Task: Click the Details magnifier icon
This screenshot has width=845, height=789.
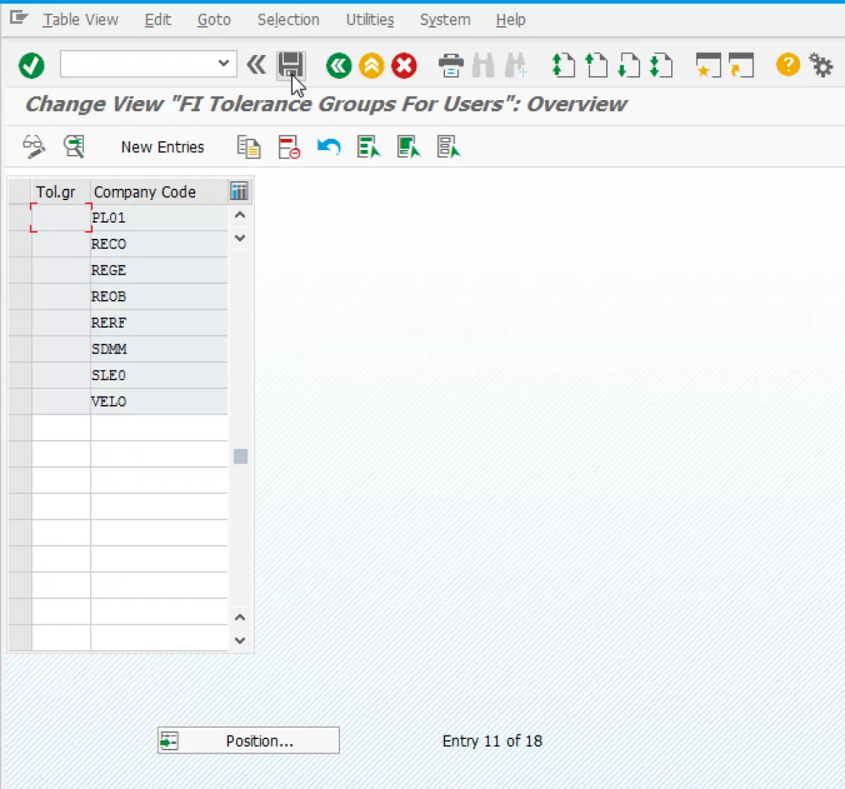Action: (x=74, y=147)
